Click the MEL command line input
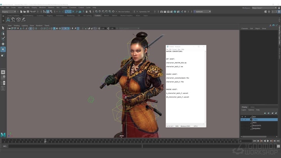Viewport: 281px width, 158px height. coord(75,146)
